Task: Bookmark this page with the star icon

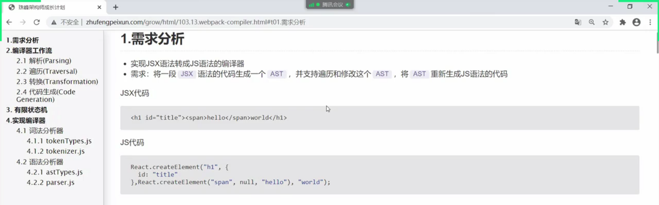Action: (x=605, y=22)
